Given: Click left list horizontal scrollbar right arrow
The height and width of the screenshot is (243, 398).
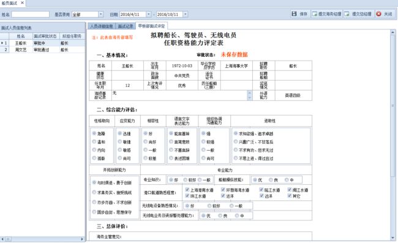Looking at the screenshot, I should (x=82, y=239).
